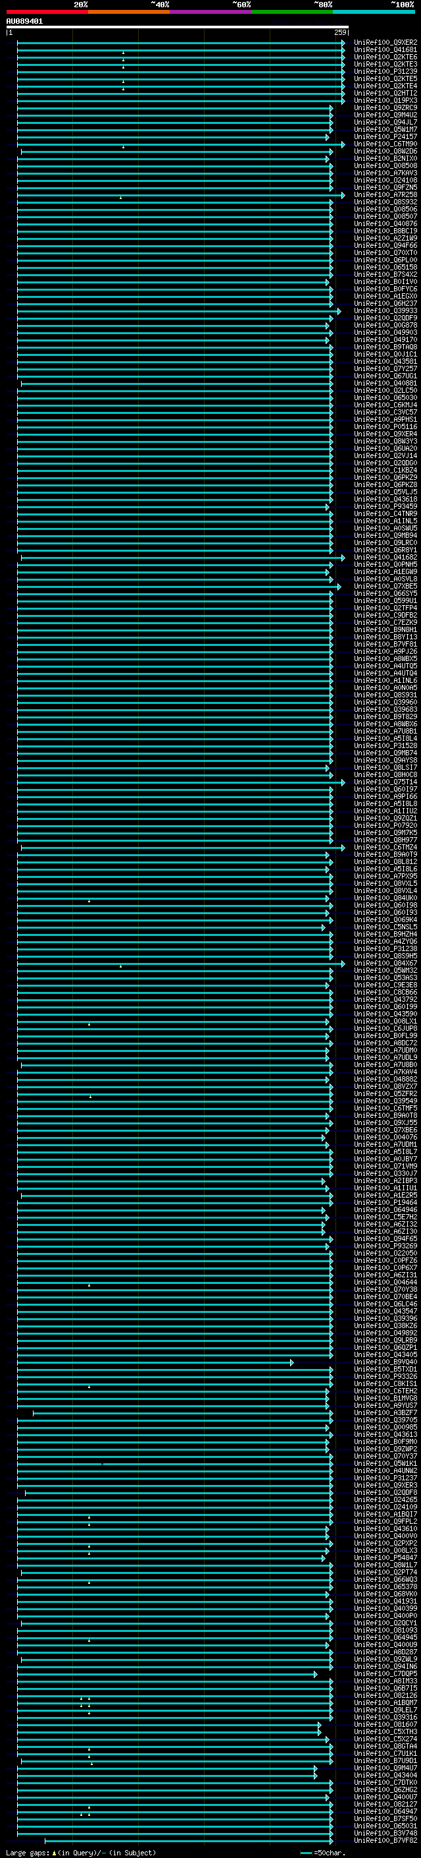
Task: Select label UniRef100_Q9M4U7
Action: [385, 1768]
